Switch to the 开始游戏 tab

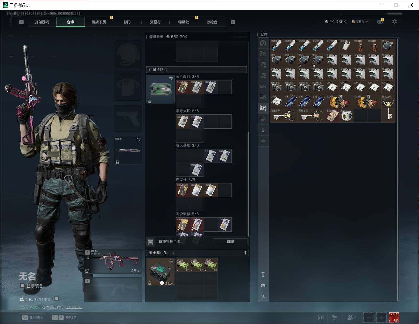pyautogui.click(x=42, y=22)
